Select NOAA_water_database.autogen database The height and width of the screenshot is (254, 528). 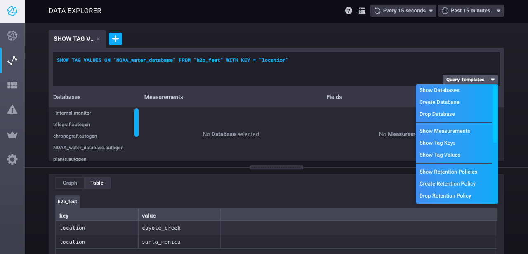[x=88, y=148]
